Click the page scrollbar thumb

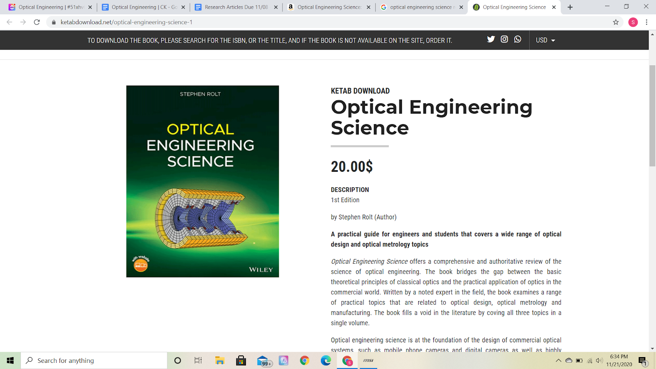[x=652, y=116]
